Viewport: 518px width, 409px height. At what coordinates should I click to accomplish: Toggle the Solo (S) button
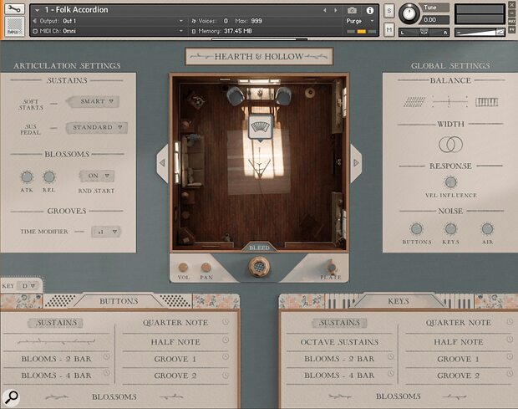click(389, 11)
